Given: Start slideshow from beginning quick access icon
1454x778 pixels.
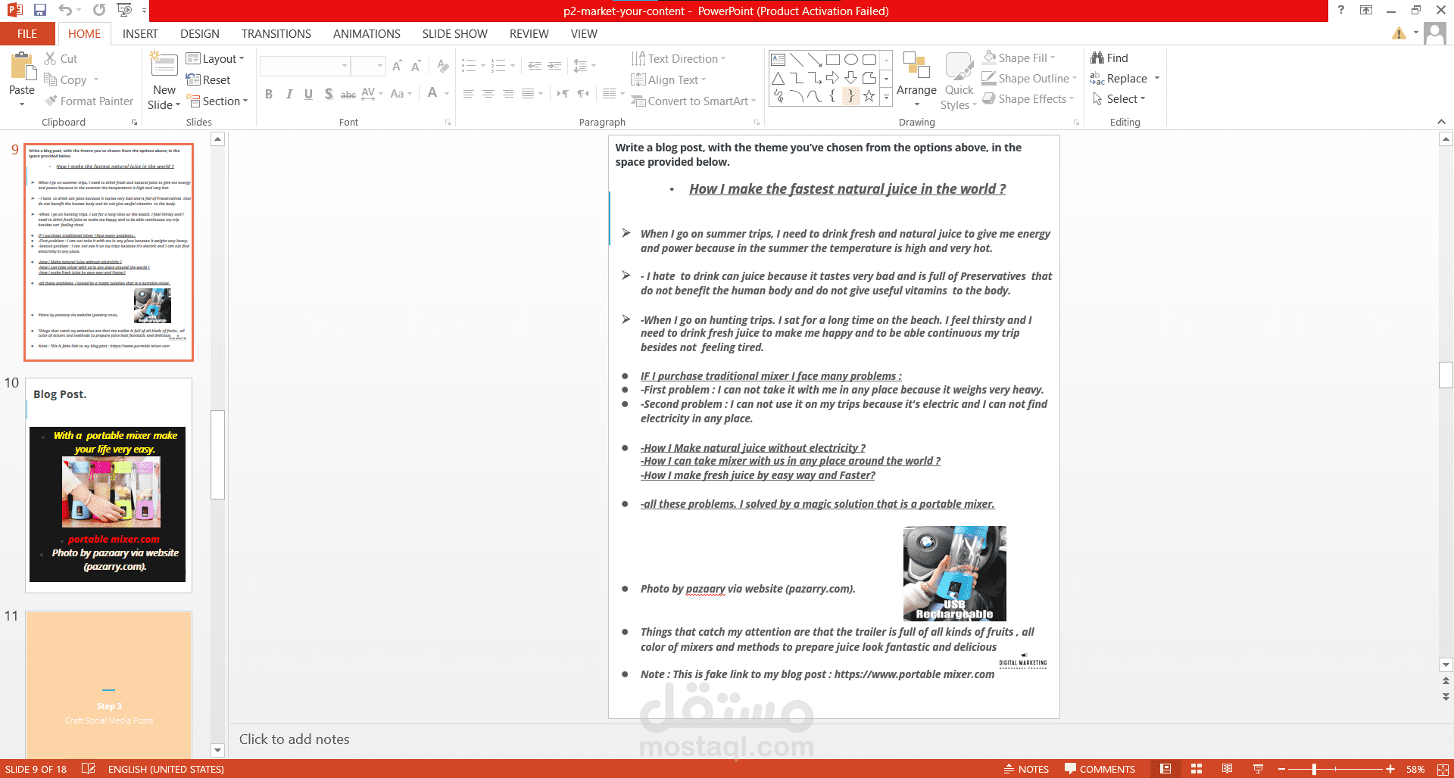Looking at the screenshot, I should click(124, 11).
